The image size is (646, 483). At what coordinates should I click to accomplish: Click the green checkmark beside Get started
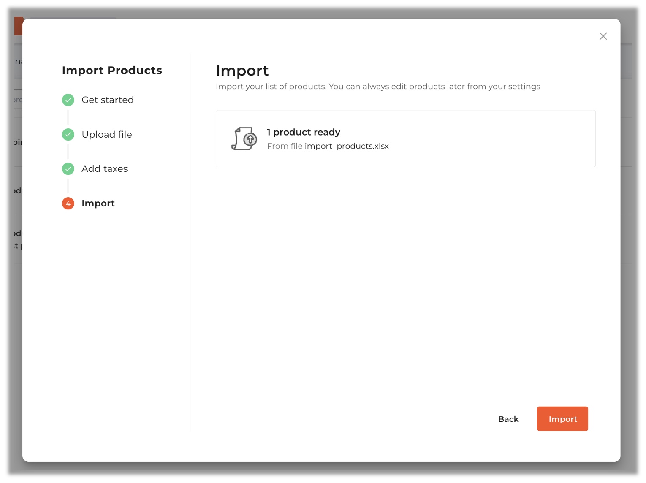pyautogui.click(x=68, y=100)
